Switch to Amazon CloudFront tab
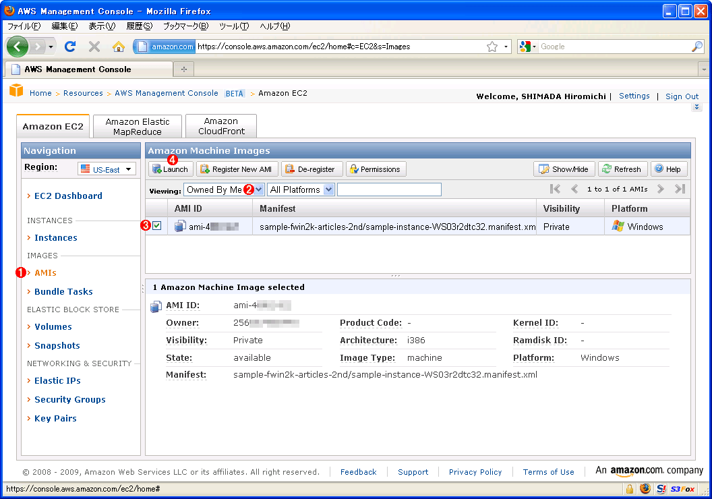This screenshot has height=499, width=712. 221,126
